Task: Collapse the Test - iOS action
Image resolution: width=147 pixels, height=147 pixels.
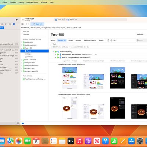Action: tap(22, 48)
